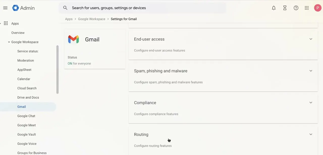The image size is (323, 155).
Task: Open Groups for Business in sidebar
Action: (32, 153)
